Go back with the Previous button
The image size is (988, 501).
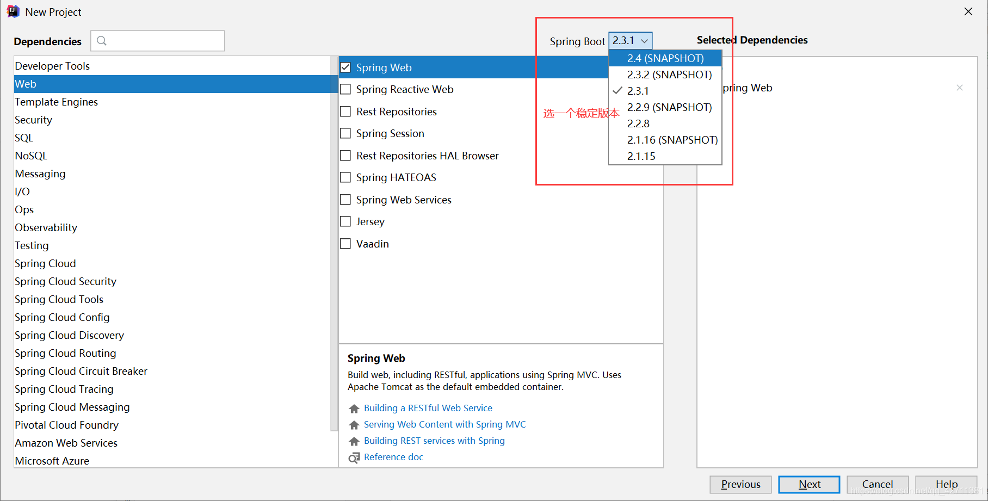740,484
